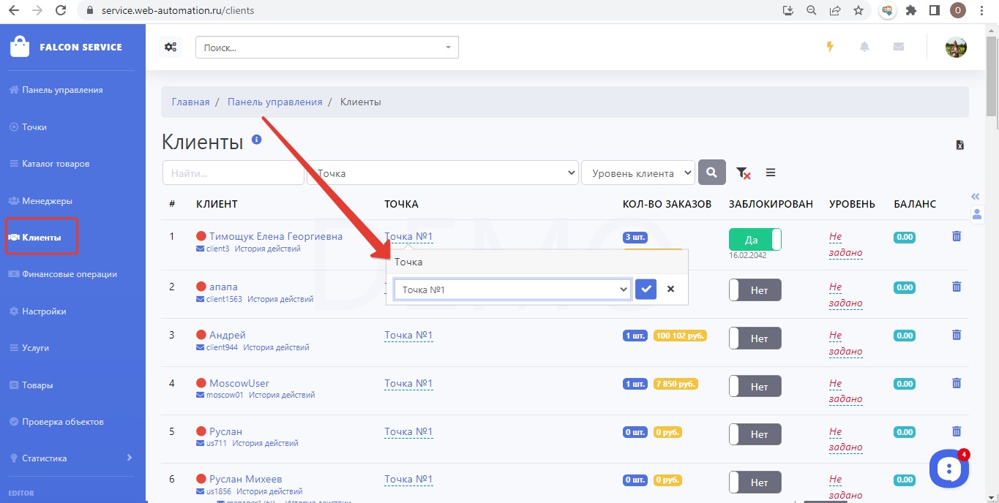Confirm point selection with the checkmark button
The width and height of the screenshot is (999, 503).
(x=646, y=290)
